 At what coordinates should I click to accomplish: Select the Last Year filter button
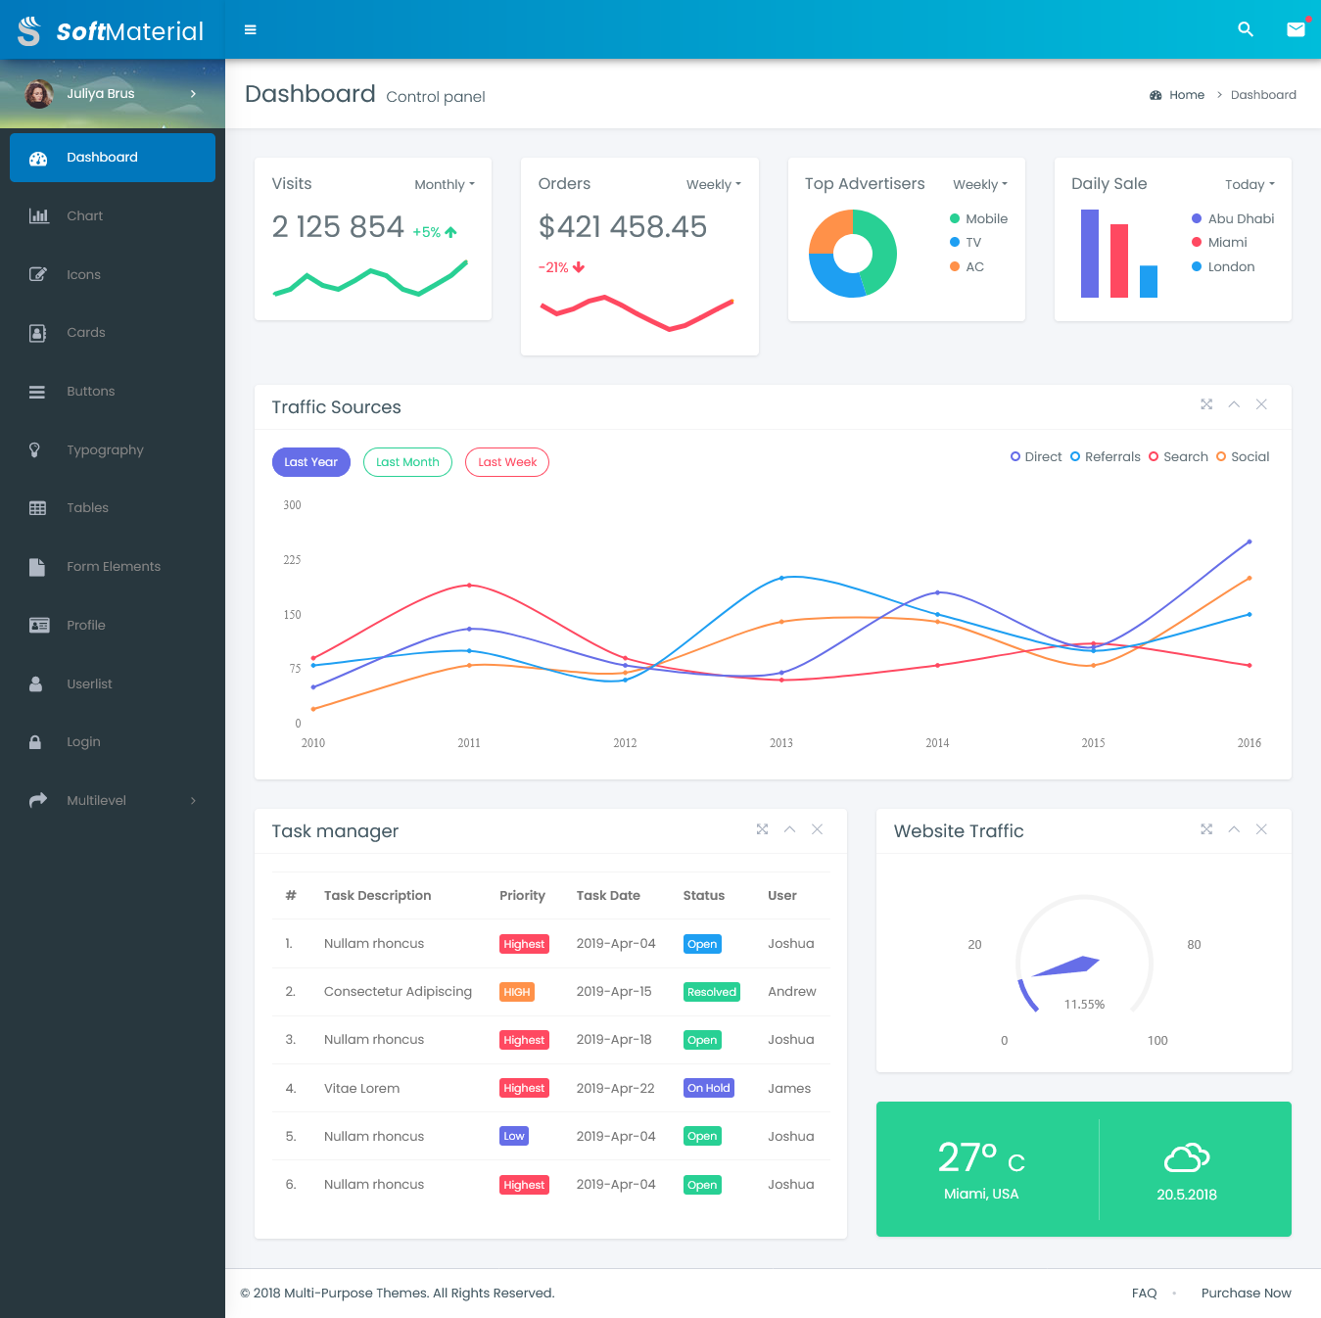(x=311, y=462)
